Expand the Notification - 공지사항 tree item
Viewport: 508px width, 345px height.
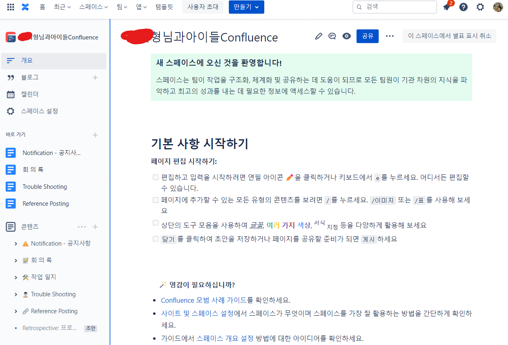(x=16, y=244)
